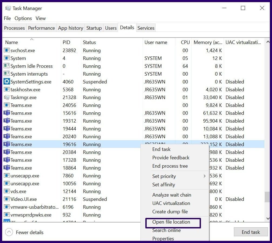This screenshot has width=272, height=243.
Task: Click the SystemSettings.exe gear icon
Action: tap(6, 82)
